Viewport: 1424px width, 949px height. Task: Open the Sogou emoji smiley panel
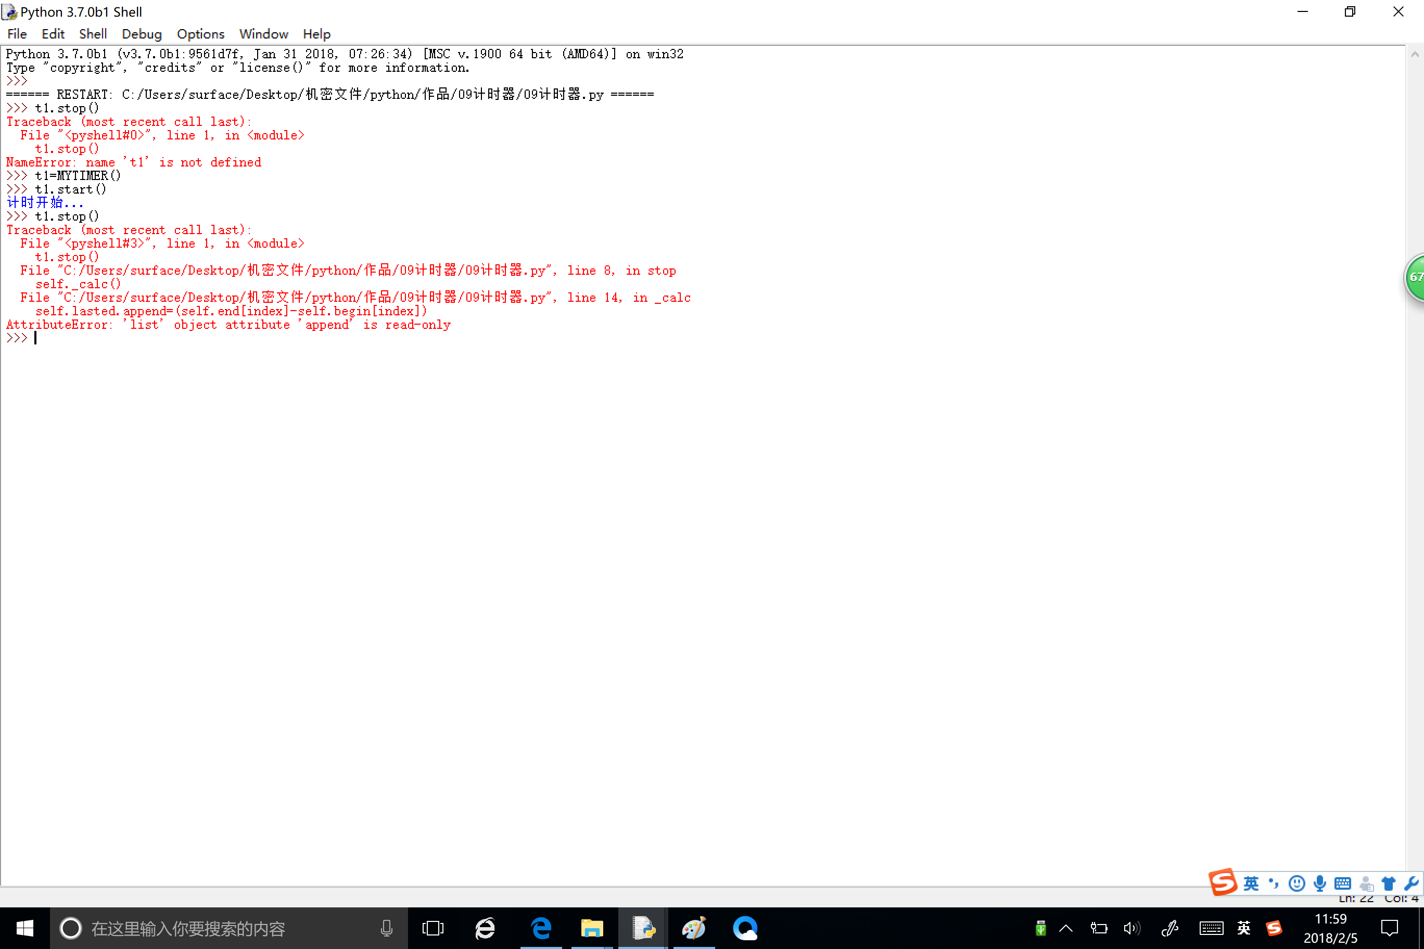(x=1297, y=883)
